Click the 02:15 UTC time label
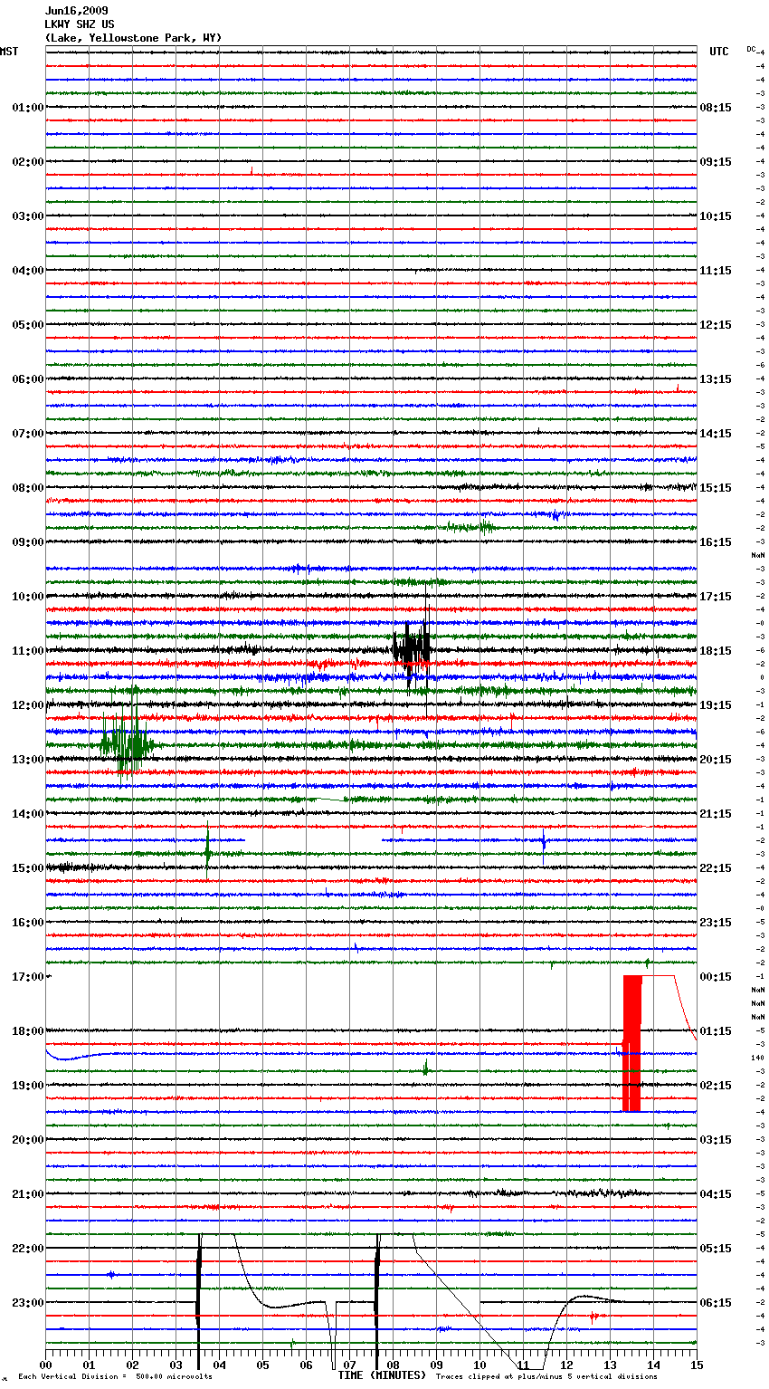The image size is (769, 1389). click(x=716, y=1086)
